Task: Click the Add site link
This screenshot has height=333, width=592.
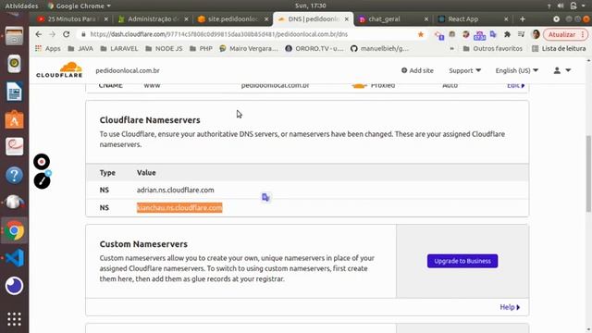Action: (417, 70)
